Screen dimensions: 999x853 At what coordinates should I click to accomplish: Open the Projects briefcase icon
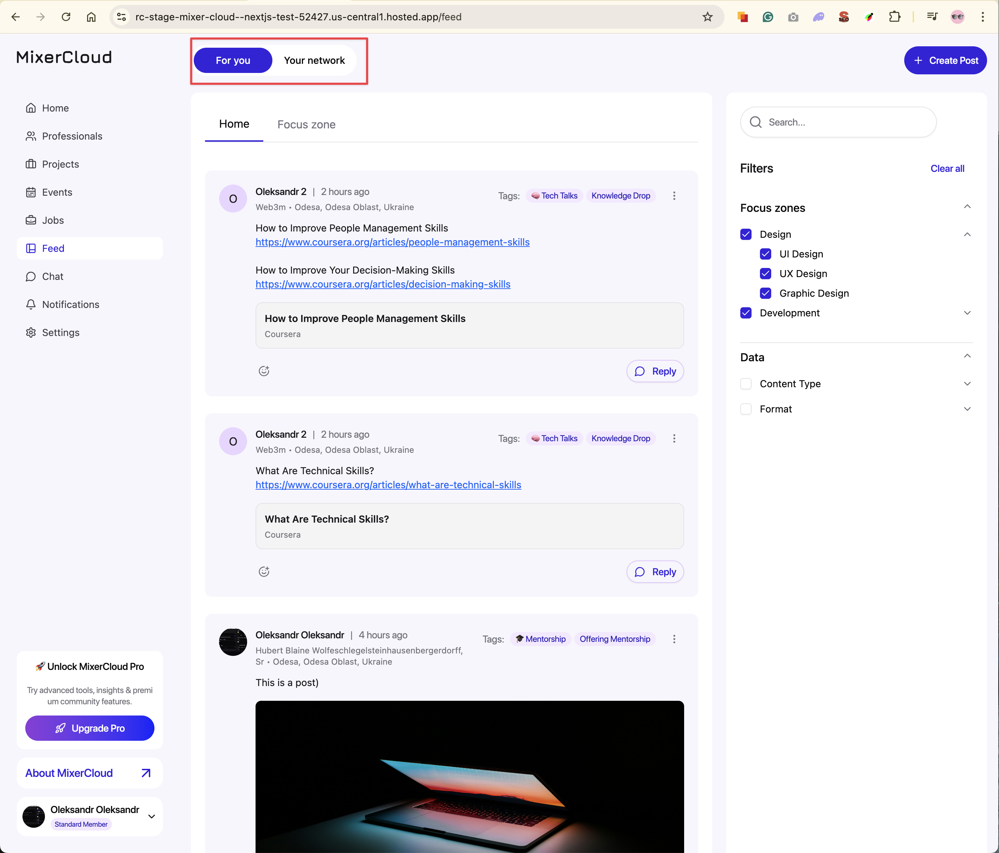tap(31, 164)
